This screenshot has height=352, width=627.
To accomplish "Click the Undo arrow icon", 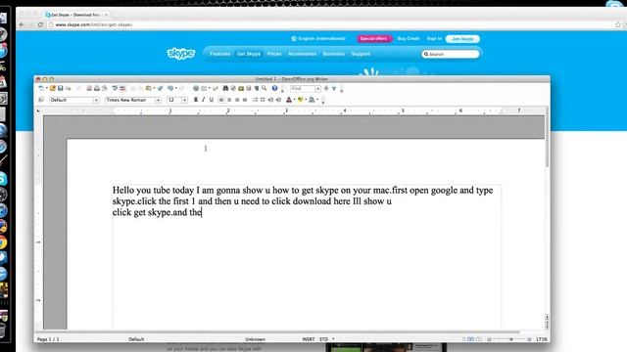I will click(x=170, y=88).
